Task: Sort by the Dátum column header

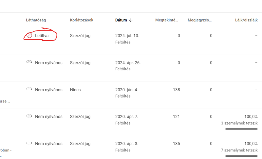Action: [121, 20]
